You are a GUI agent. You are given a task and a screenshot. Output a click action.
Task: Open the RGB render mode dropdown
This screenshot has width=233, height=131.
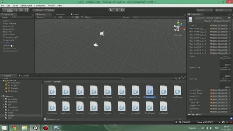point(63,17)
